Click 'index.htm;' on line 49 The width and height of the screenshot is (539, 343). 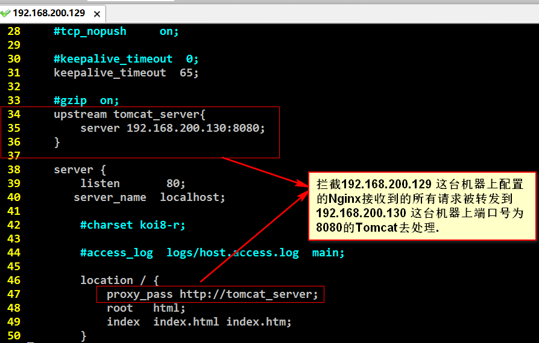point(259,322)
